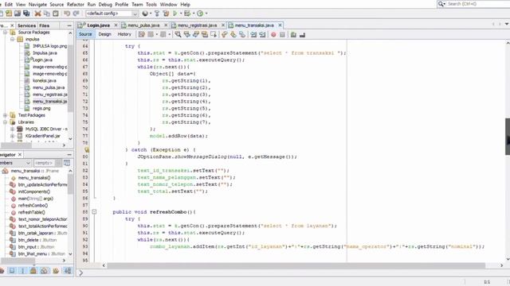This screenshot has width=510, height=286.
Task: Switch to menu_pulsa.java tab
Action: (144, 25)
